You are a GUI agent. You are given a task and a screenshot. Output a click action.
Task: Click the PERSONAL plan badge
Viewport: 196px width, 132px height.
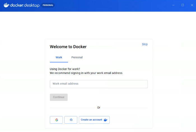[48, 5]
